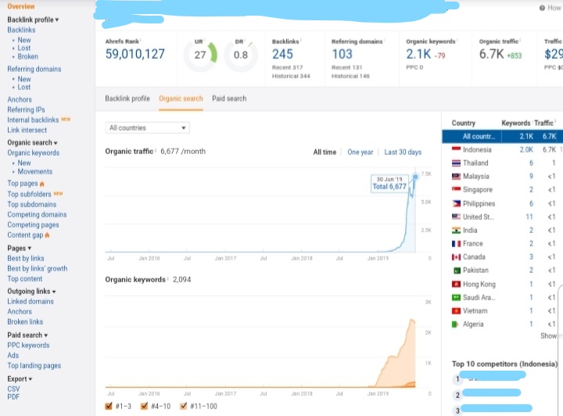Click the Indonesia flag icon
The height and width of the screenshot is (416, 563).
(456, 149)
